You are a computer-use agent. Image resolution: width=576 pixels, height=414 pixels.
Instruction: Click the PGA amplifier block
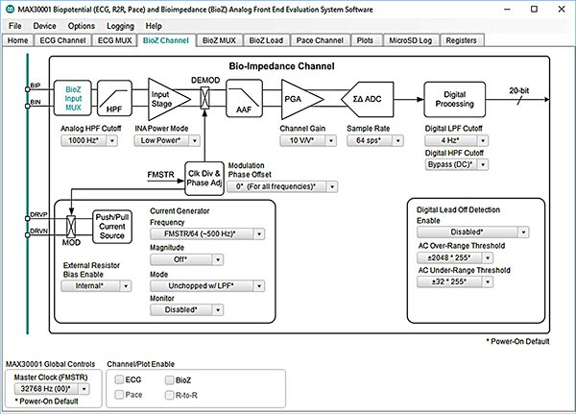coord(298,98)
